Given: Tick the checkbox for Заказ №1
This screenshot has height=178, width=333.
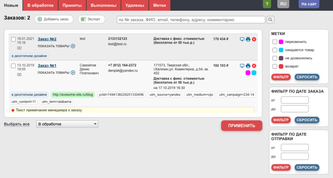Looking at the screenshot, I should (x=13, y=66).
